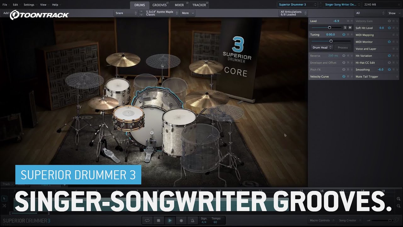Switch to the MIXER tab
The image size is (403, 227).
pos(179,5)
